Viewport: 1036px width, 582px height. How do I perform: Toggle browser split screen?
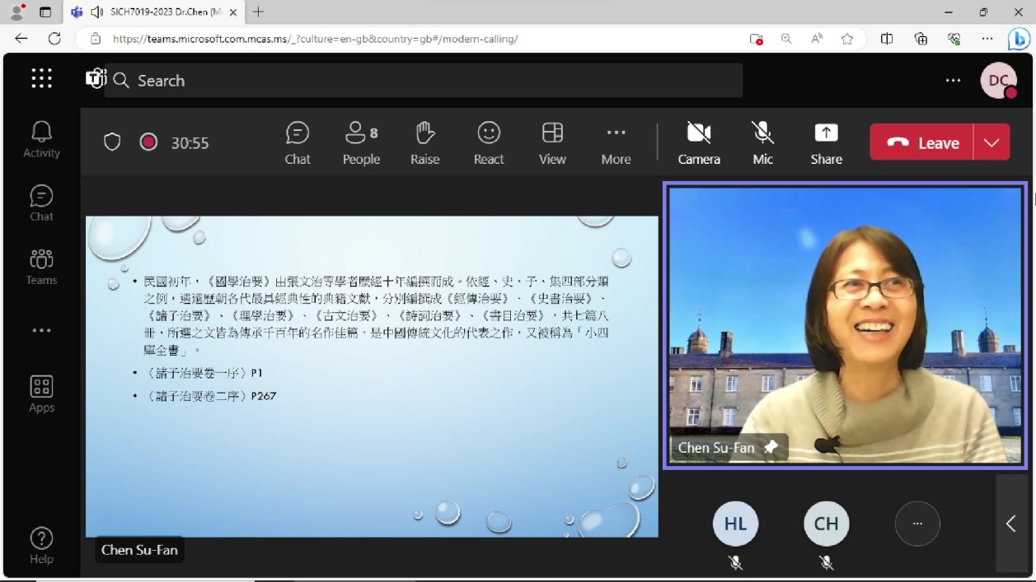point(887,39)
